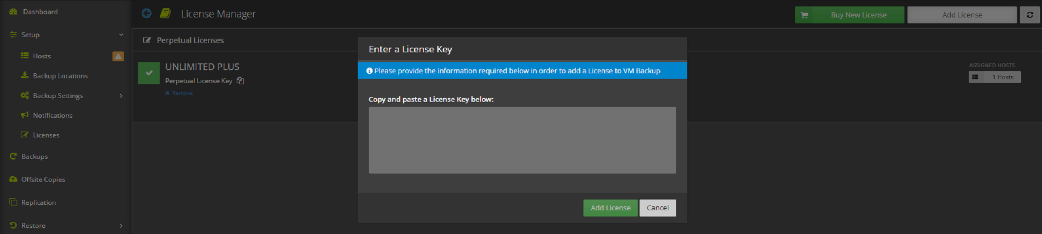Cancel the Enter a License Key dialog

[x=657, y=208]
